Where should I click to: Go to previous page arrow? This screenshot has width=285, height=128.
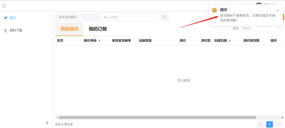260,124
